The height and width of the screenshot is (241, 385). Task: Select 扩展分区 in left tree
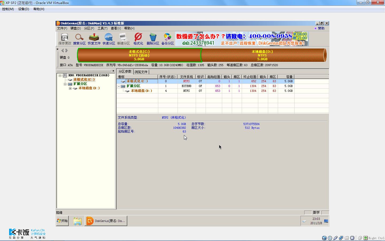80,84
